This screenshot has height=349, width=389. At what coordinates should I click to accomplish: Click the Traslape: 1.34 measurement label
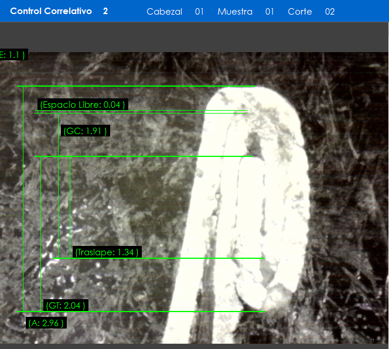tap(107, 252)
